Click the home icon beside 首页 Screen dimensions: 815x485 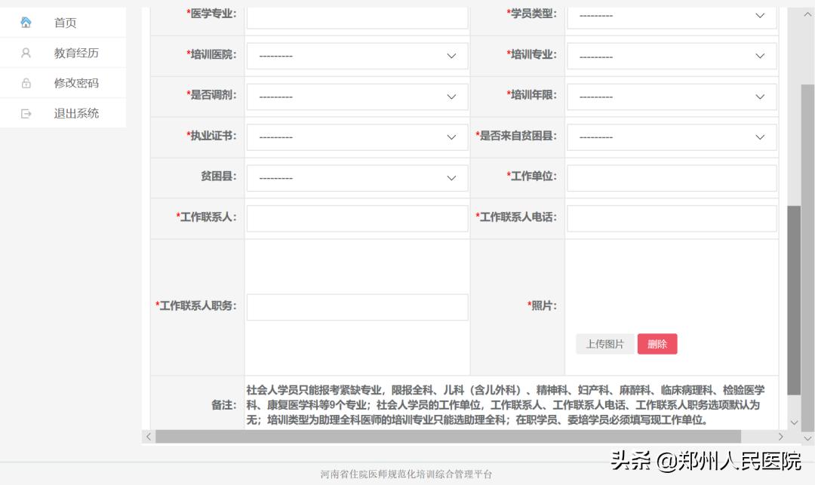pos(27,22)
